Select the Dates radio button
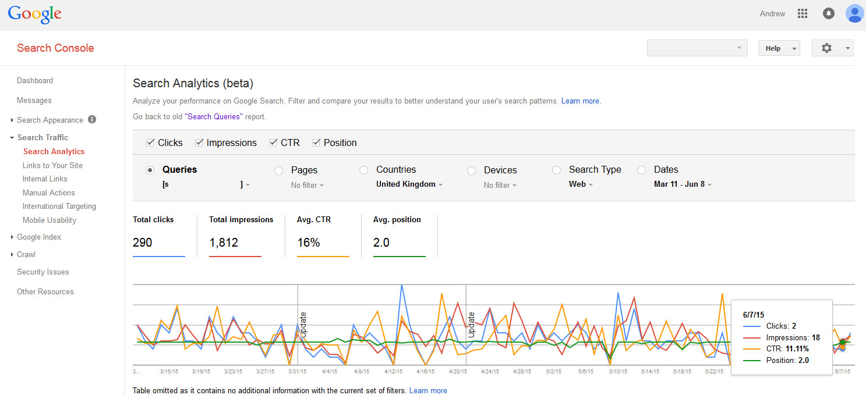 642,170
